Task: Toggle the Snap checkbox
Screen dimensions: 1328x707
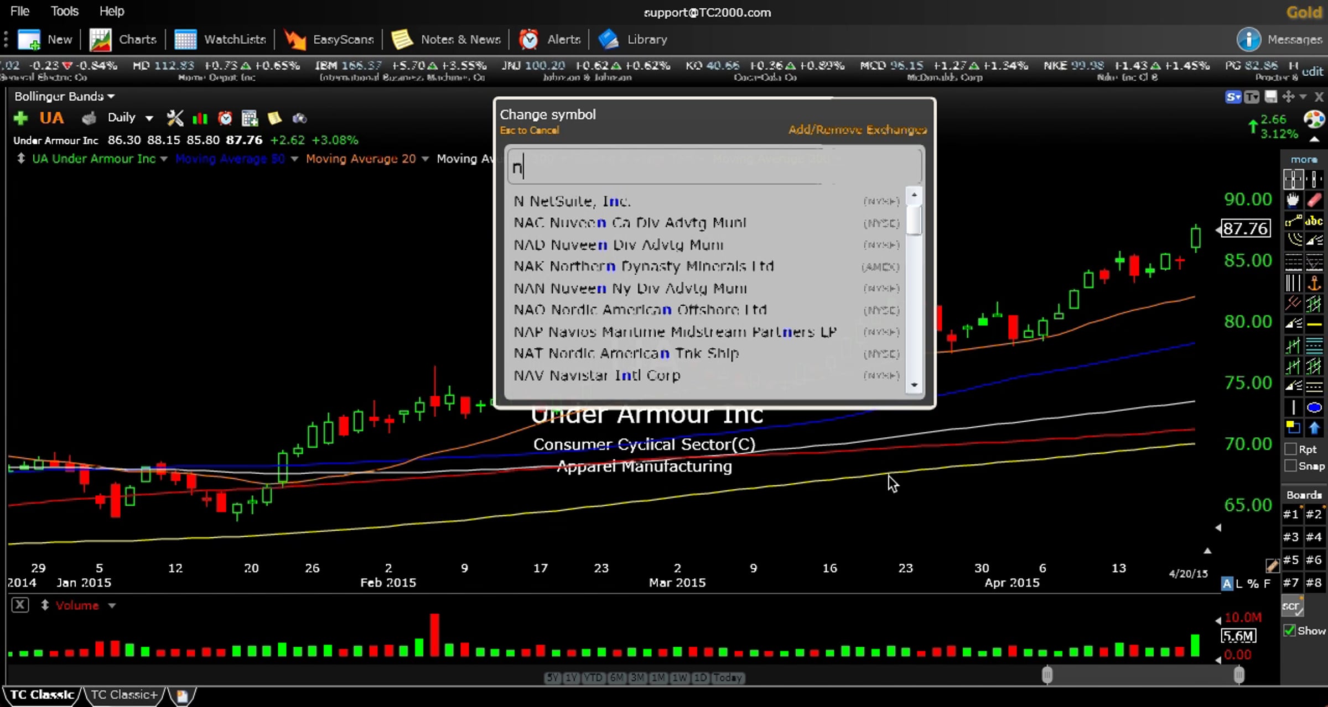Action: (1290, 466)
